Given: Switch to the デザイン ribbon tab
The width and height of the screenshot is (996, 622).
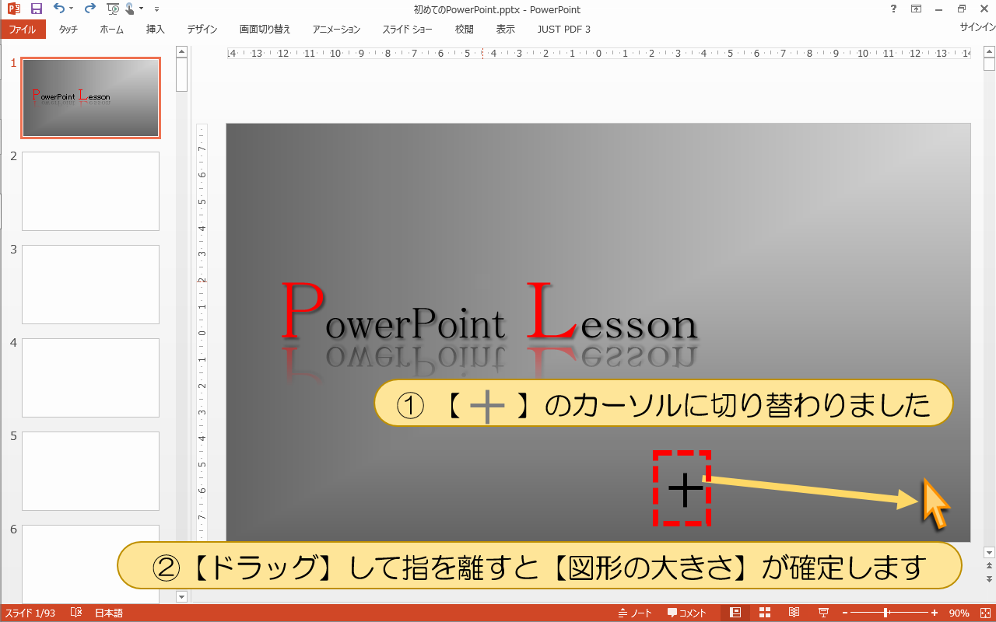Looking at the screenshot, I should (x=202, y=30).
